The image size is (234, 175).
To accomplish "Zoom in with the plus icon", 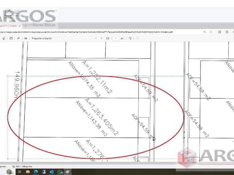I will click(x=102, y=38).
